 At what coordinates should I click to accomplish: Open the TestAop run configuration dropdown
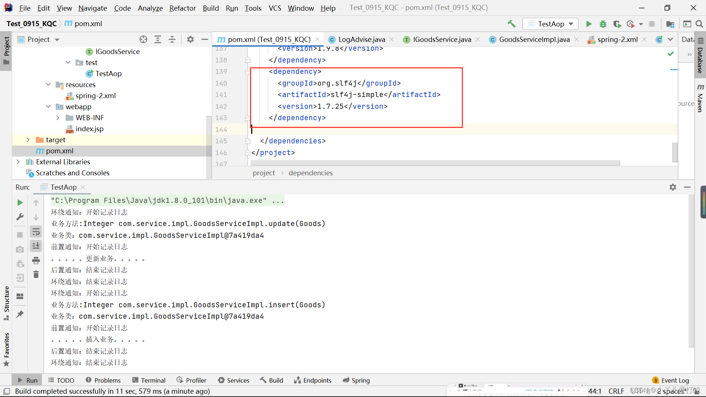pyautogui.click(x=550, y=24)
